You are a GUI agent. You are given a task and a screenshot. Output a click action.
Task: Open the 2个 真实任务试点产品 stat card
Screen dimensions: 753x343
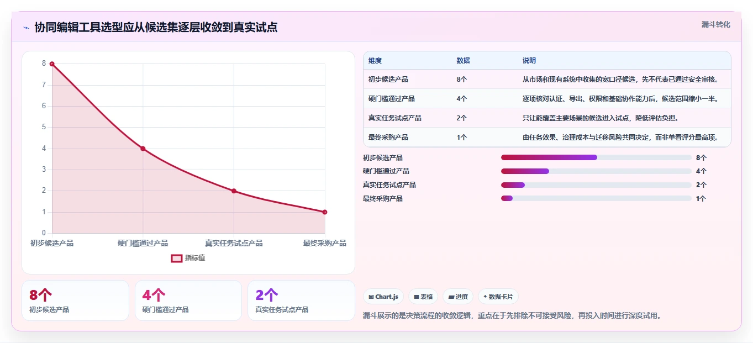click(301, 300)
